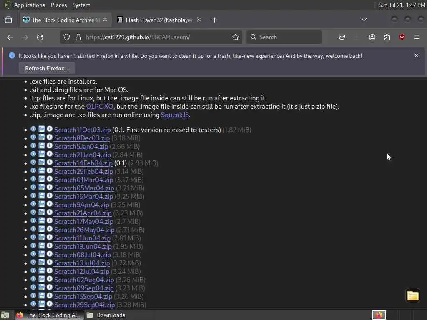The width and height of the screenshot is (427, 320).
Task: Click floppy disk icon for Scratch17May04.zip
Action: point(41,220)
